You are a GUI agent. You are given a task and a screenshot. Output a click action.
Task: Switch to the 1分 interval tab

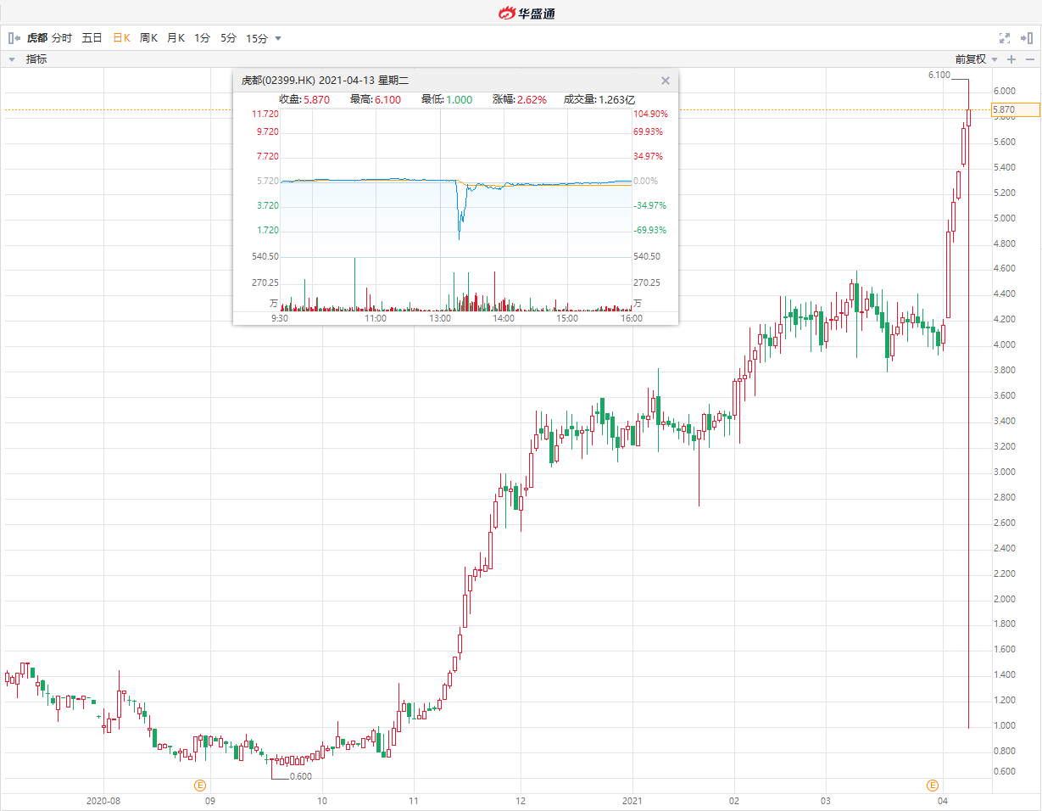point(202,38)
